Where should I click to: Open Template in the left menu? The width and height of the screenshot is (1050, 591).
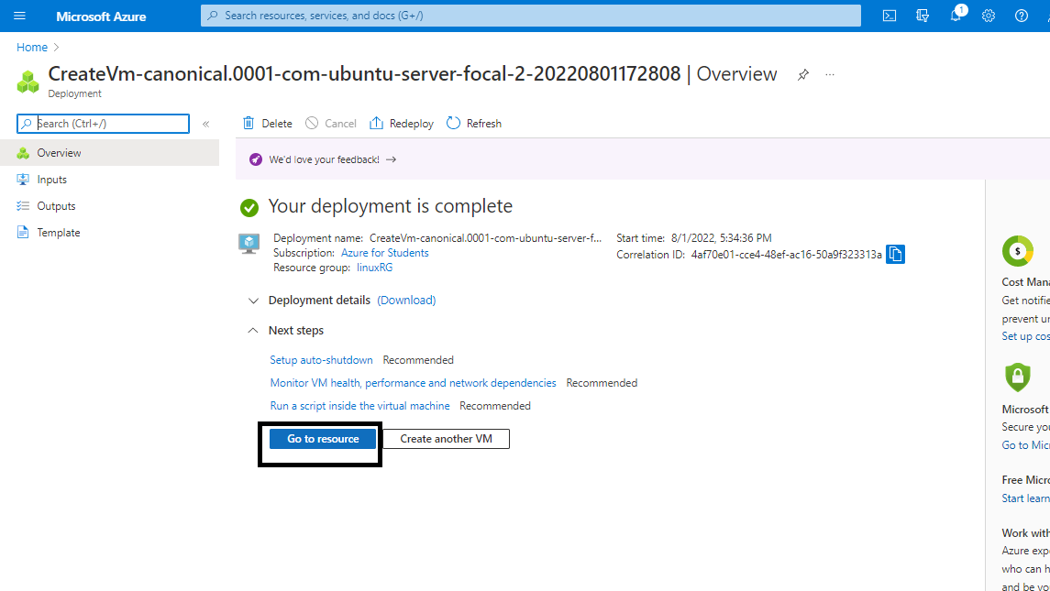(109, 232)
